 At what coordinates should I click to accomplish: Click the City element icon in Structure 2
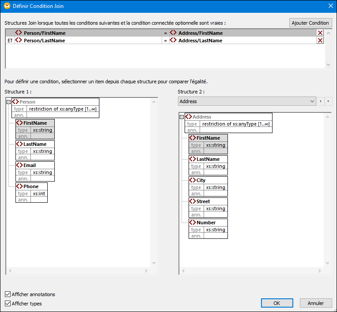pos(193,180)
